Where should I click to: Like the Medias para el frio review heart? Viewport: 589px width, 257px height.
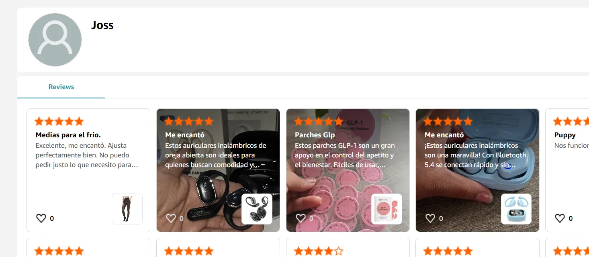[41, 218]
